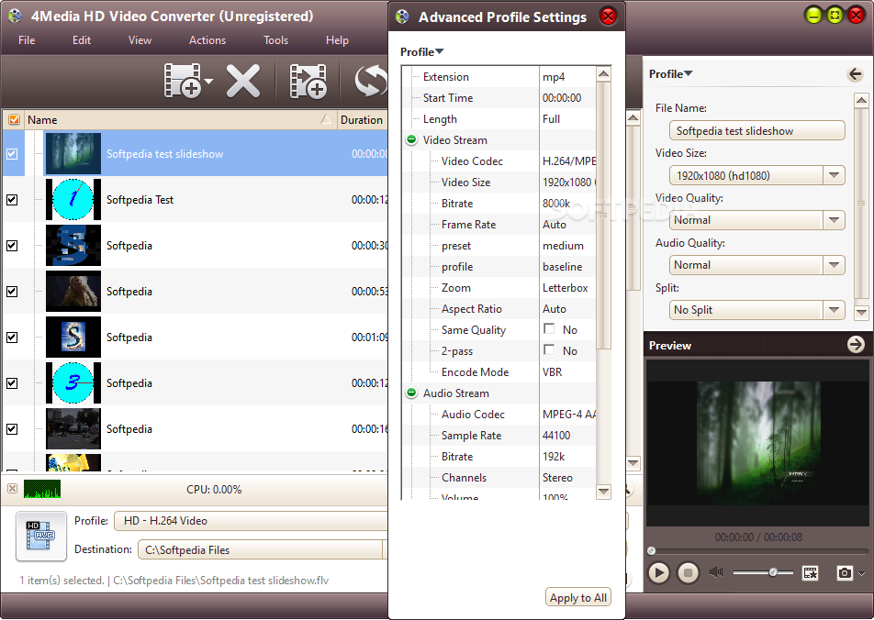
Task: Toggle the select-all checkbox in header
Action: [x=14, y=120]
